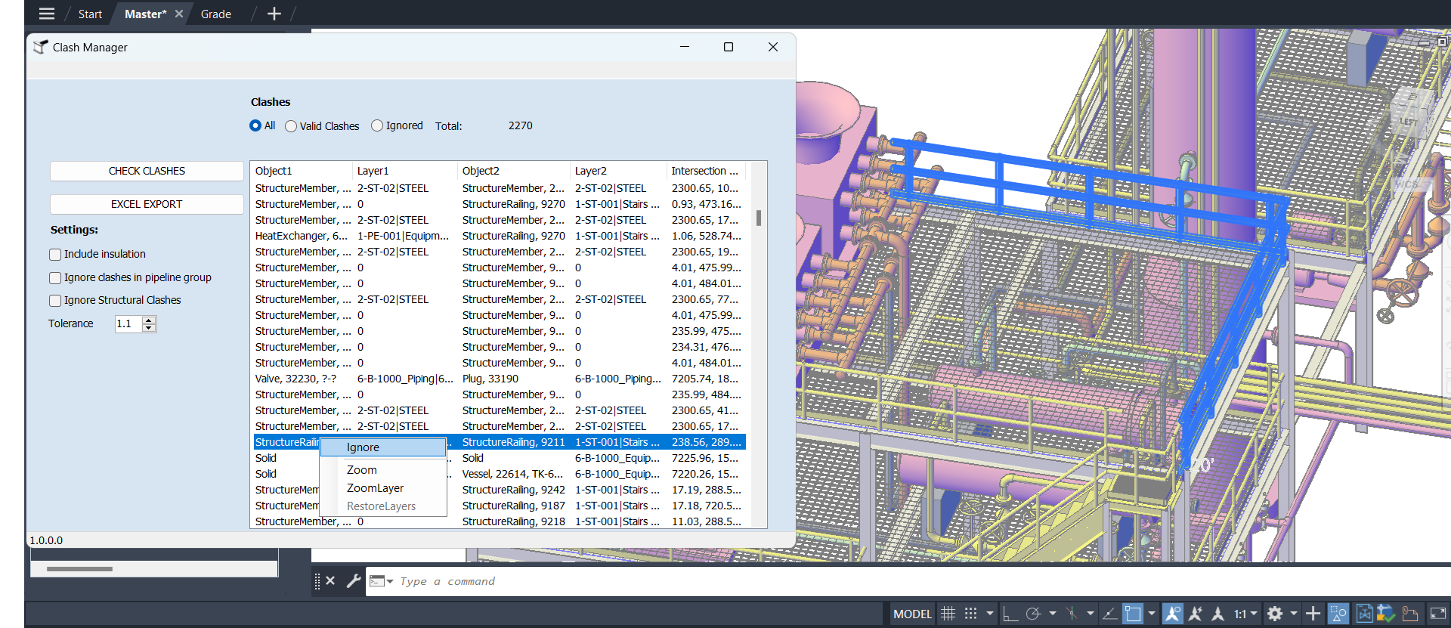1451x628 pixels.
Task: Toggle ortho mode in status bar
Action: 1010,614
